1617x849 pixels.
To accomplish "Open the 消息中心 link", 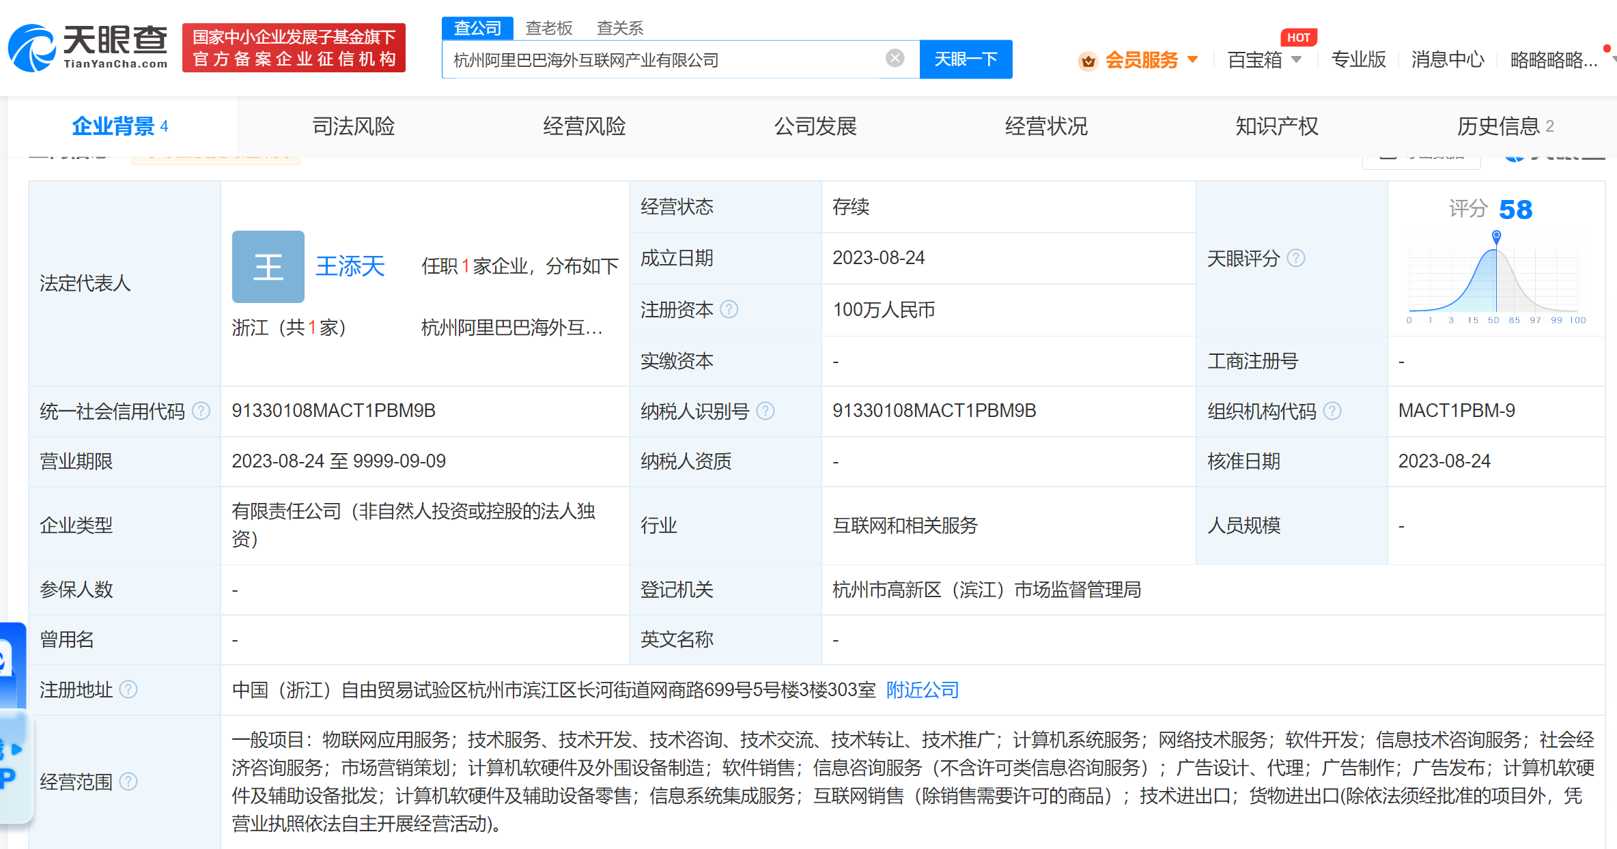I will (1448, 60).
